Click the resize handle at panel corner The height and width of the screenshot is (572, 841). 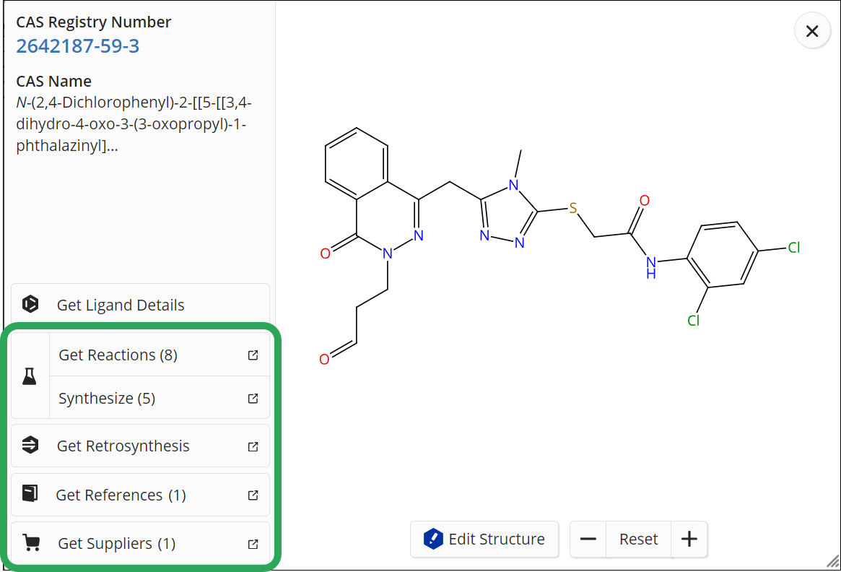832,562
